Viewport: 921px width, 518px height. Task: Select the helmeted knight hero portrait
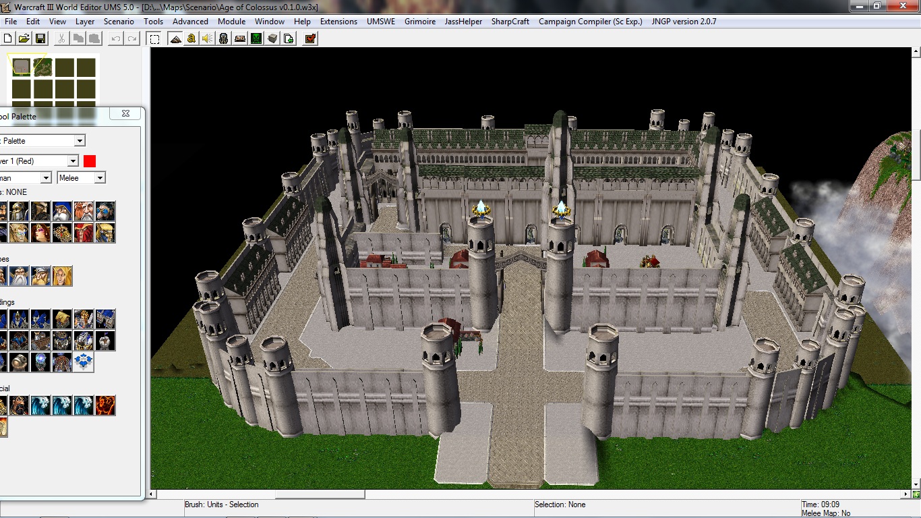[19, 211]
